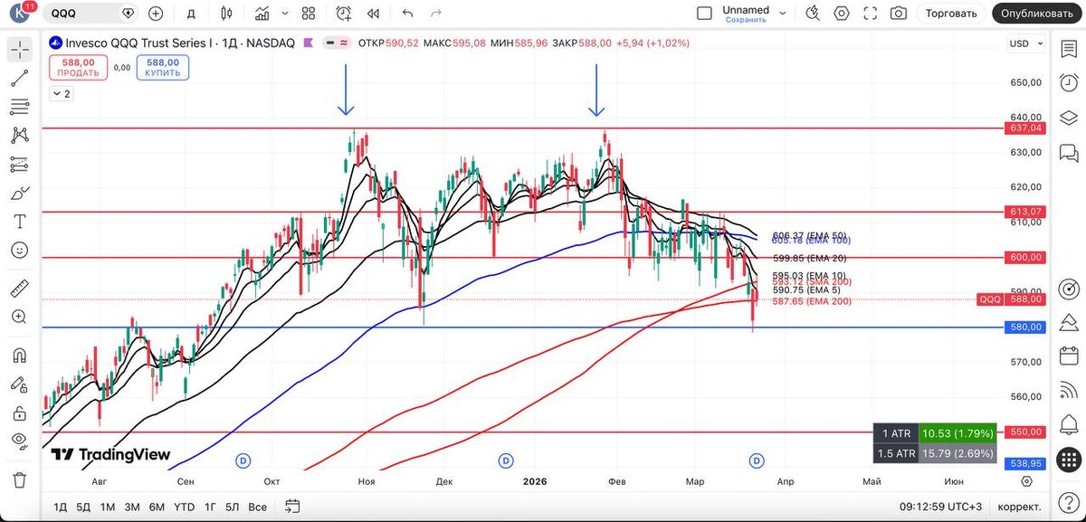Image resolution: width=1086 pixels, height=522 pixels.
Task: Open USD currency dropdown
Action: coord(1024,43)
